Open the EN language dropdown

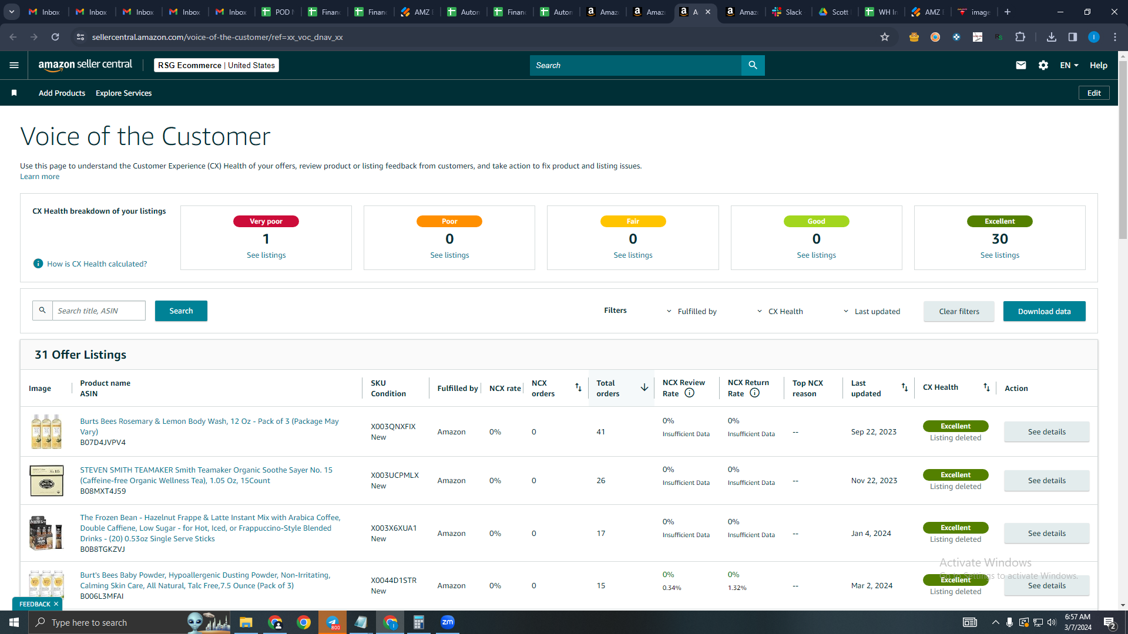pyautogui.click(x=1069, y=65)
